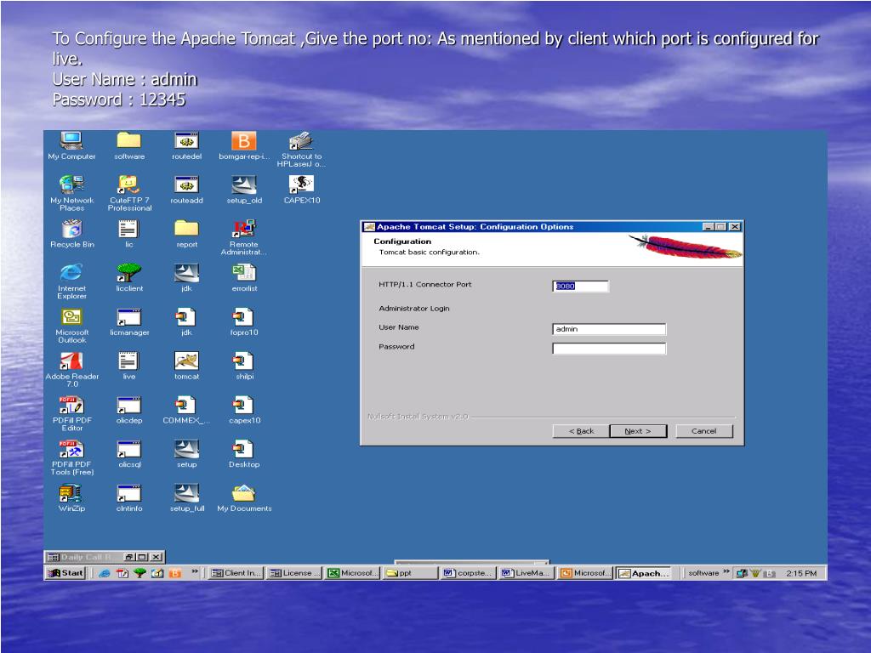The height and width of the screenshot is (653, 871).
Task: Open the Start menu
Action: 65,573
